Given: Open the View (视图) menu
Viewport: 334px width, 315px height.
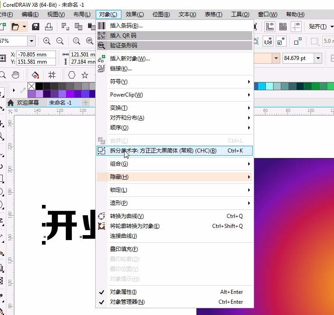Looking at the screenshot, I should pos(56,14).
